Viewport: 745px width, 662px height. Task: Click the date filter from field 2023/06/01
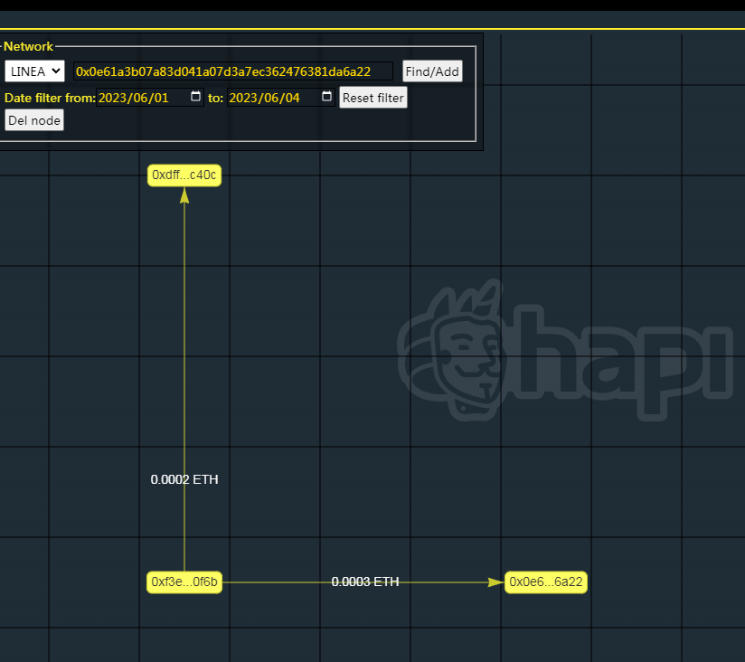pyautogui.click(x=150, y=98)
